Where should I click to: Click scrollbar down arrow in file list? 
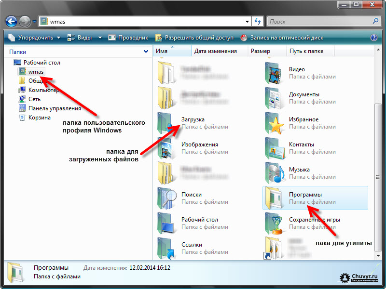pyautogui.click(x=378, y=256)
